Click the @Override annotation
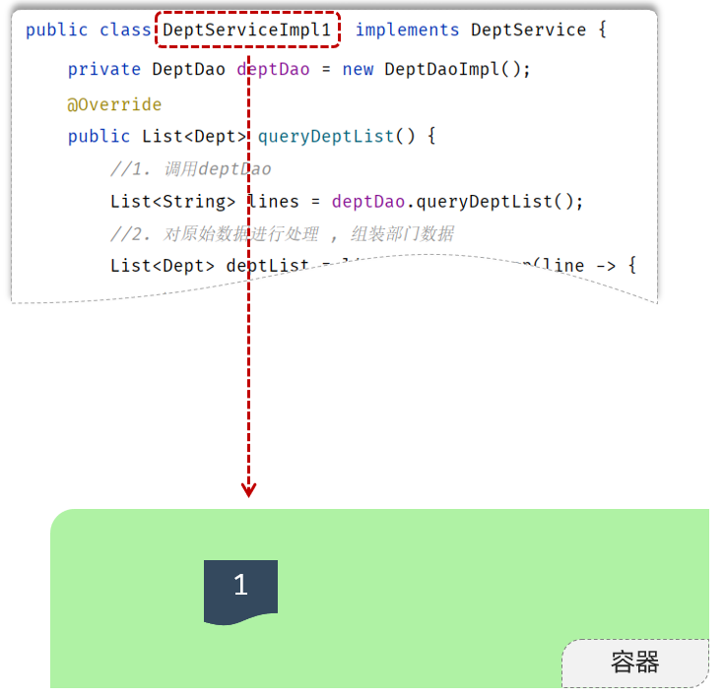 (114, 104)
